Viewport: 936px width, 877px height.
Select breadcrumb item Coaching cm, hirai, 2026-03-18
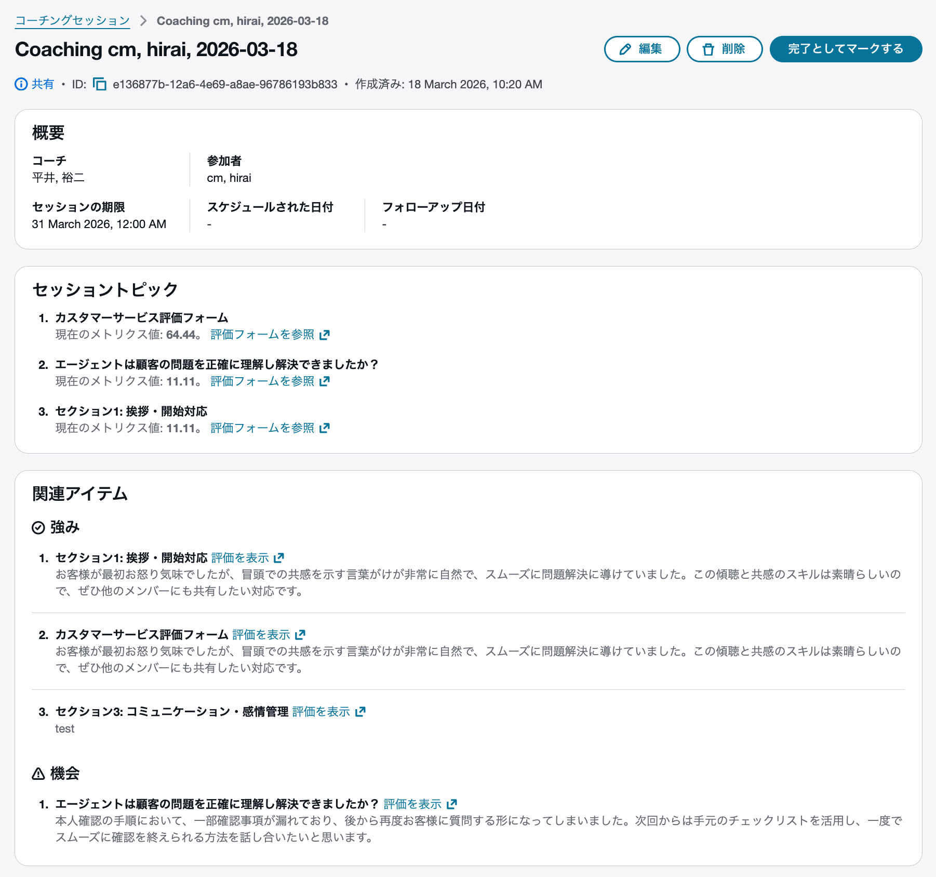(x=243, y=21)
